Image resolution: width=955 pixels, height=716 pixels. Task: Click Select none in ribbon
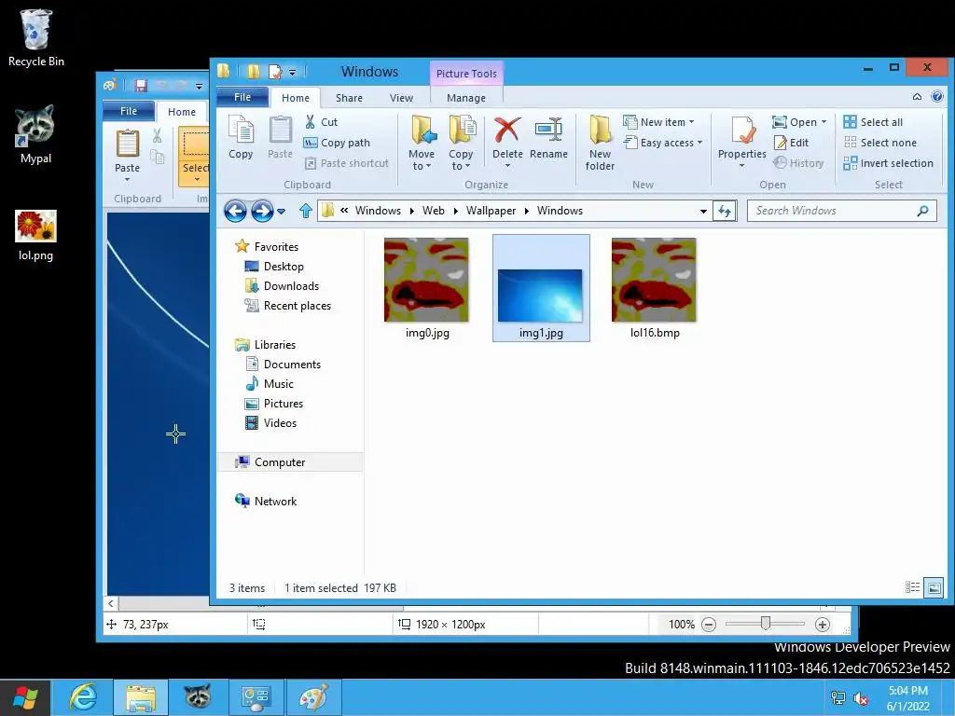880,143
